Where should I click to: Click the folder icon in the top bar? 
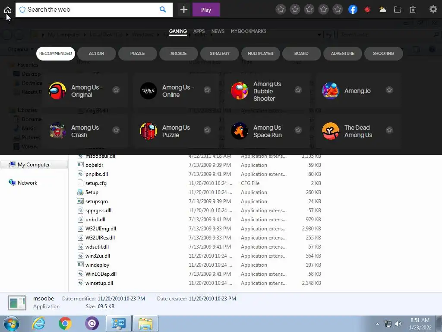[x=398, y=10]
